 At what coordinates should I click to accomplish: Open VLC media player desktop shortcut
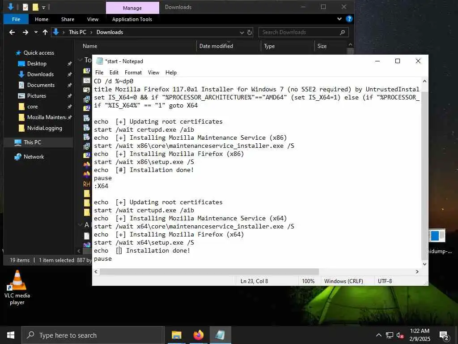click(17, 288)
